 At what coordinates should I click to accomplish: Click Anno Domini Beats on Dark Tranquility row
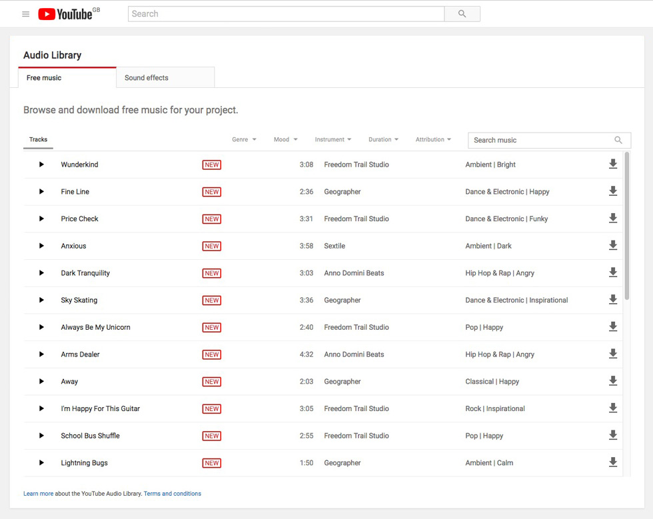[x=354, y=273]
